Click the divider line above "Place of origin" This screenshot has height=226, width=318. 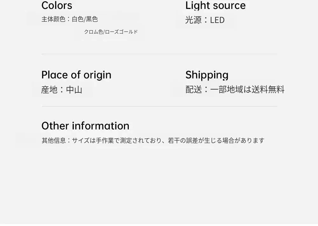coord(159,54)
